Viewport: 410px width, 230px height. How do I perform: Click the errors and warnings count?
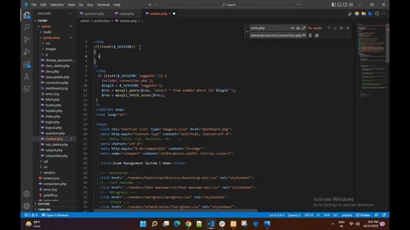(x=31, y=215)
